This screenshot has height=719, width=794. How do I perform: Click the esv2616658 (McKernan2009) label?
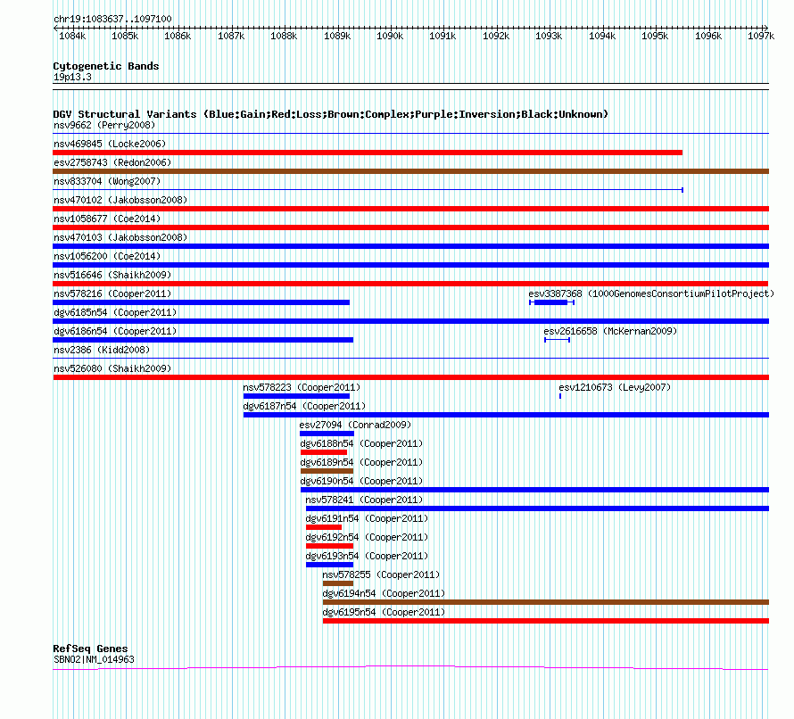coord(610,331)
